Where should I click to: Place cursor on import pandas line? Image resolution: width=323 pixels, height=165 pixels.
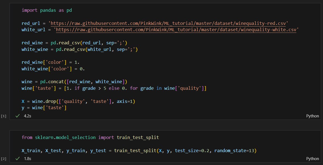47,10
